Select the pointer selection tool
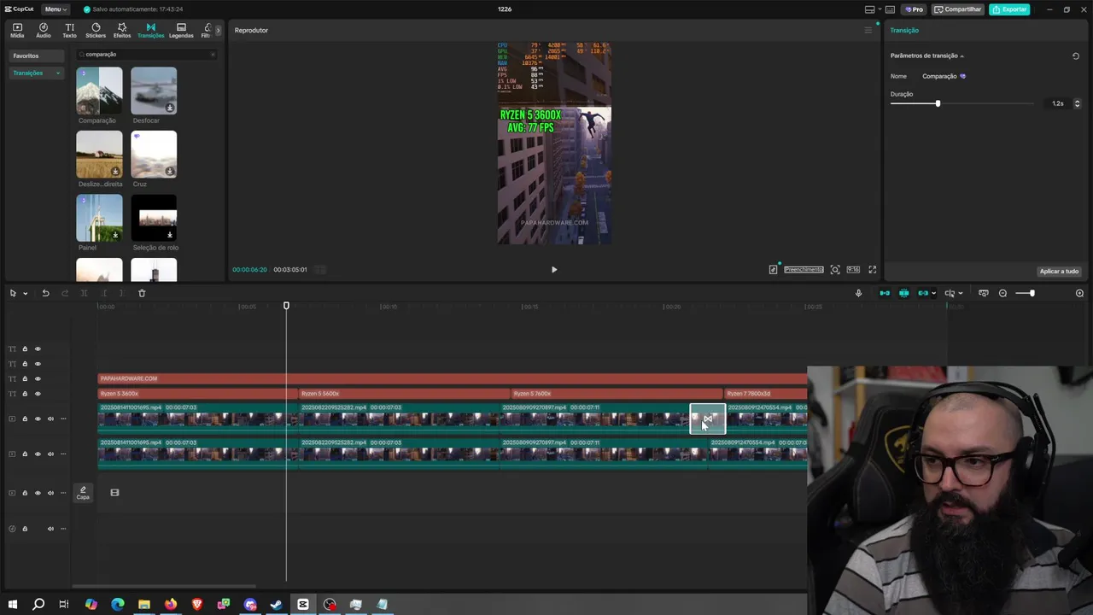This screenshot has height=615, width=1093. pyautogui.click(x=13, y=294)
